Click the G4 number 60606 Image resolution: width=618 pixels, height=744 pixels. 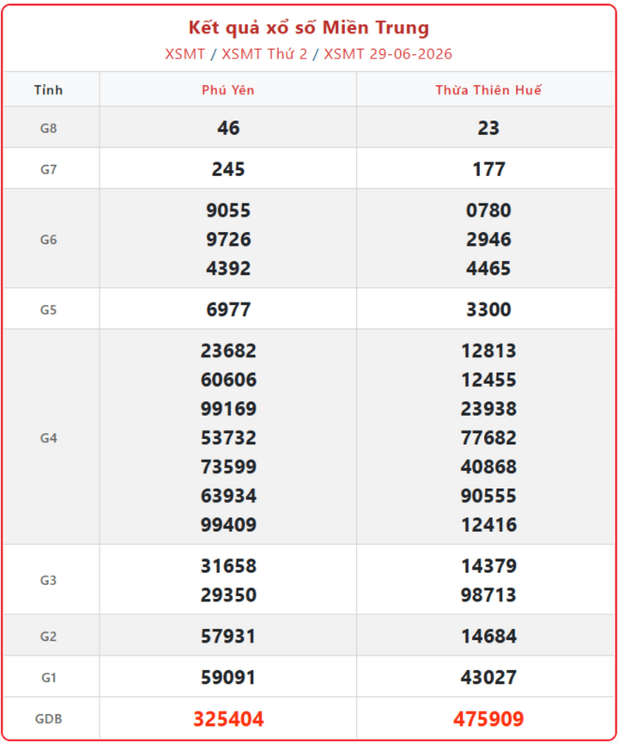point(228,380)
